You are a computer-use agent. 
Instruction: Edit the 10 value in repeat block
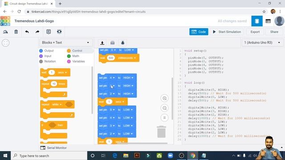pyautogui.click(x=54, y=84)
